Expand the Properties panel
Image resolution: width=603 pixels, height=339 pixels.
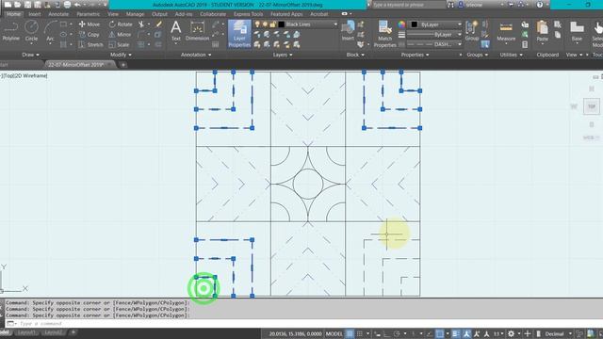coord(415,55)
